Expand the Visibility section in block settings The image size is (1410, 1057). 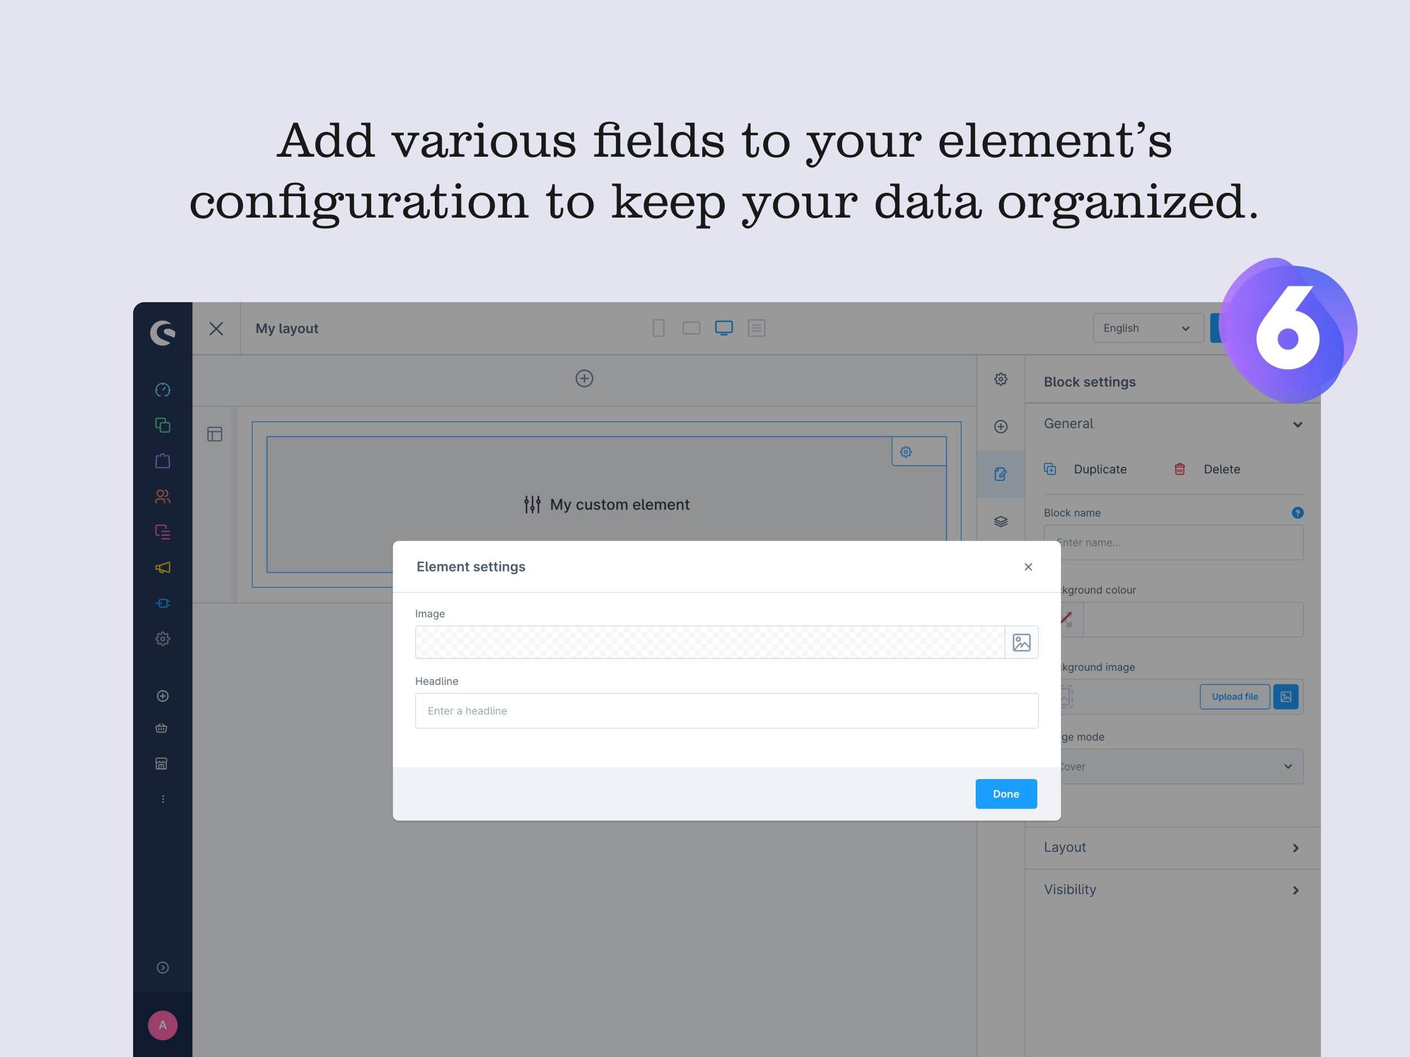point(1171,888)
